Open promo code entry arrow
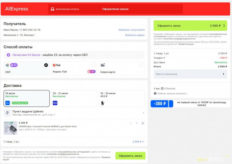 coord(223,74)
